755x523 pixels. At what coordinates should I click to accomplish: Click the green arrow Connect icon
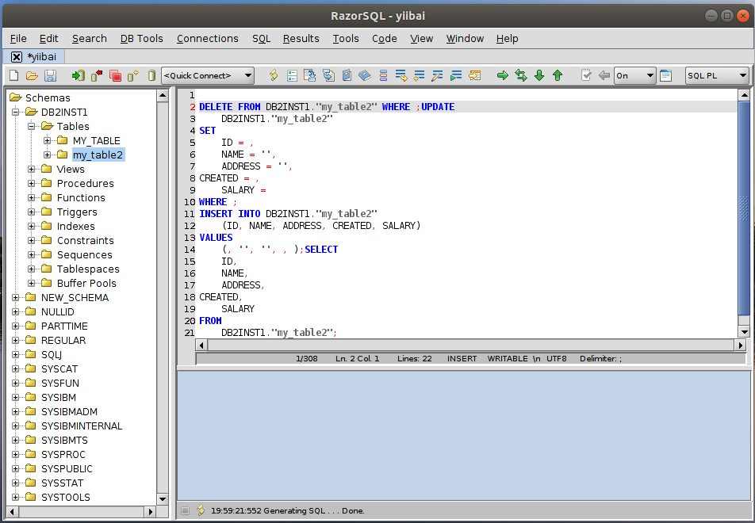point(78,75)
